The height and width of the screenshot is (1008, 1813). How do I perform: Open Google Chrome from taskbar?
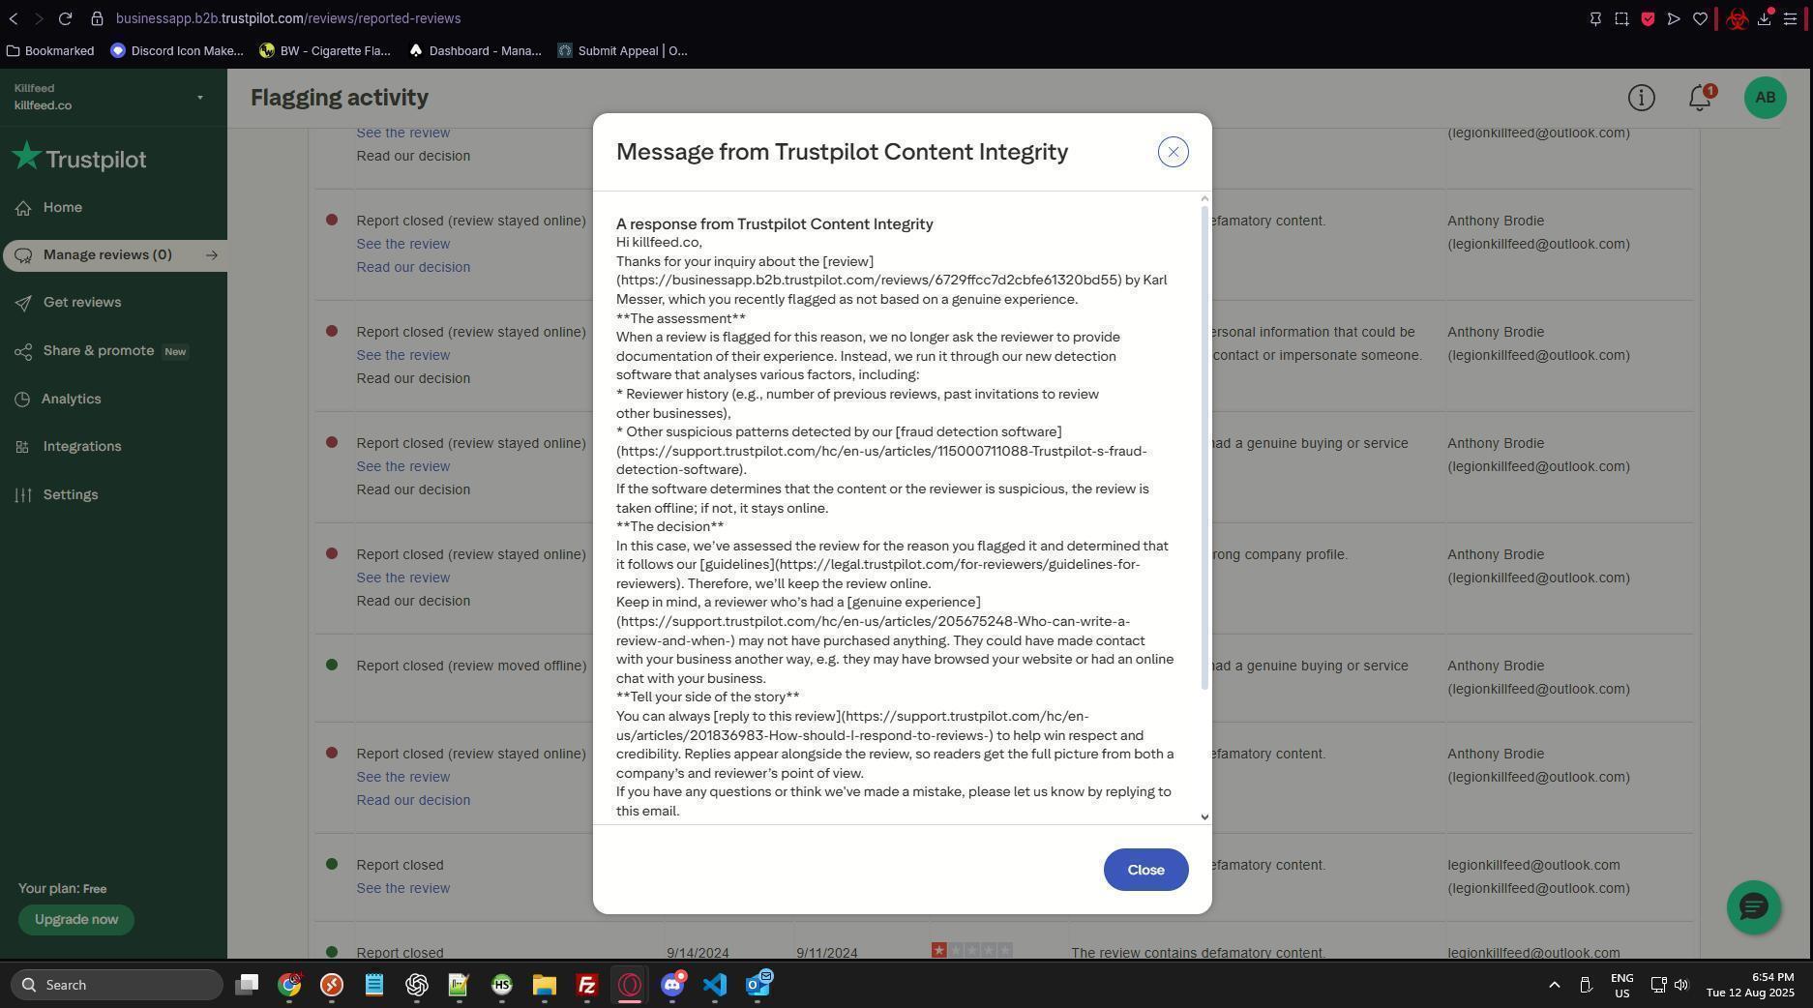pos(289,985)
